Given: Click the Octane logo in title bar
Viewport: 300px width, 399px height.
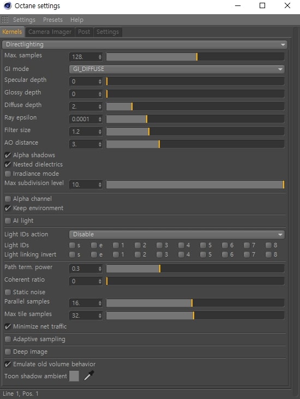Looking at the screenshot, I should 8,5.
